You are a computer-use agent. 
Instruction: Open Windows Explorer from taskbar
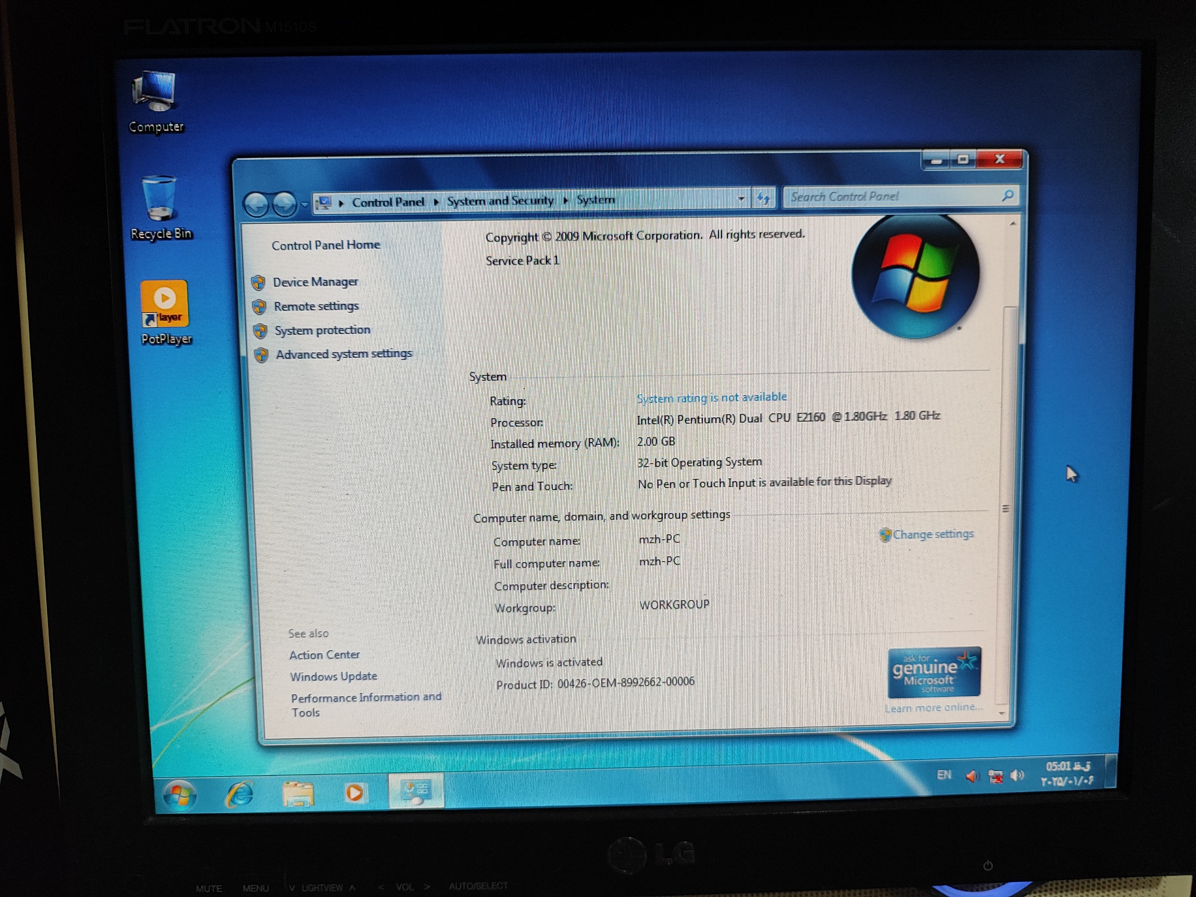tap(298, 793)
